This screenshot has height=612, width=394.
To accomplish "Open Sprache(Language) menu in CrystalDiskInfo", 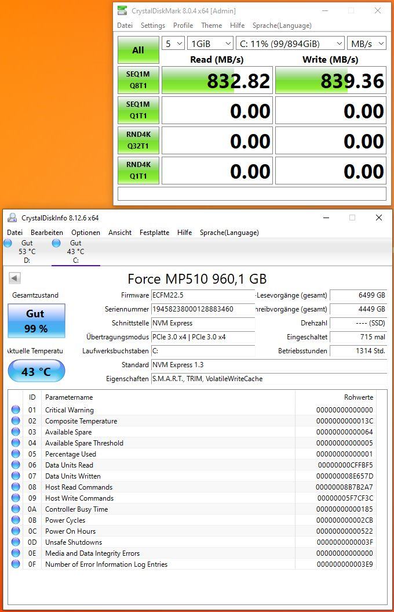I will point(229,233).
